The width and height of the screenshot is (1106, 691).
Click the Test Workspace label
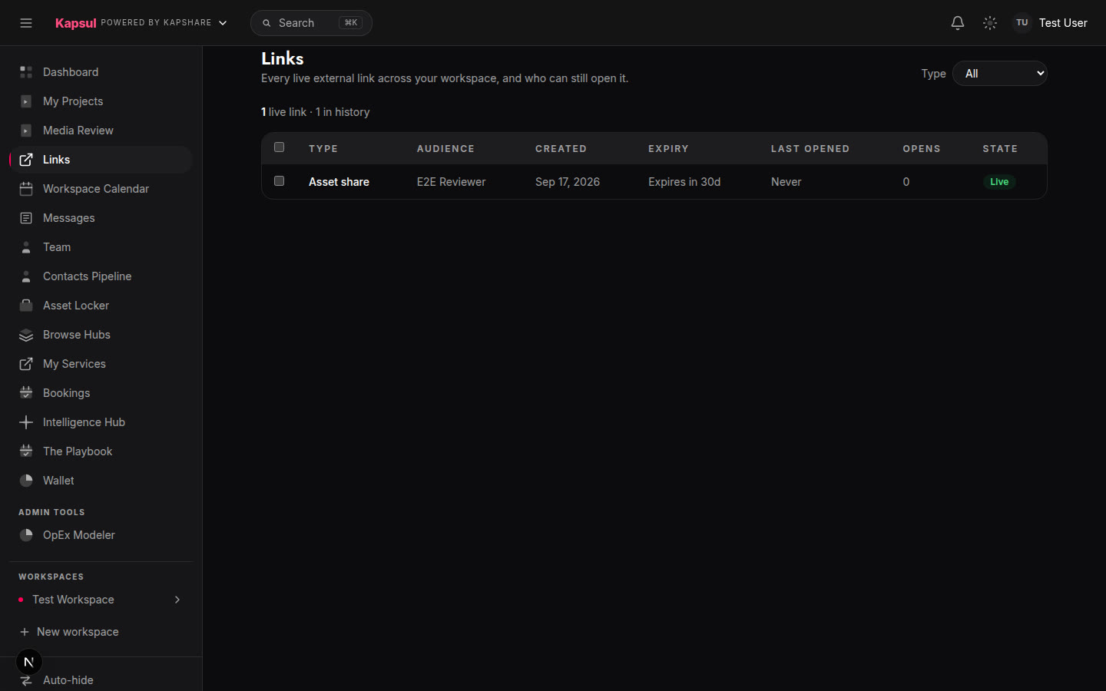pyautogui.click(x=73, y=600)
